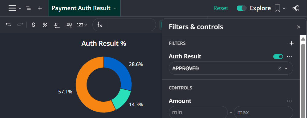Viewport: 307px width, 118px height.
Task: Add a new page with plus icon
Action: coord(40,8)
